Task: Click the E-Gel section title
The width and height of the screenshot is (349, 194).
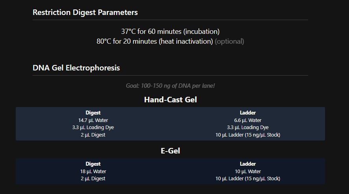Action: click(170, 151)
